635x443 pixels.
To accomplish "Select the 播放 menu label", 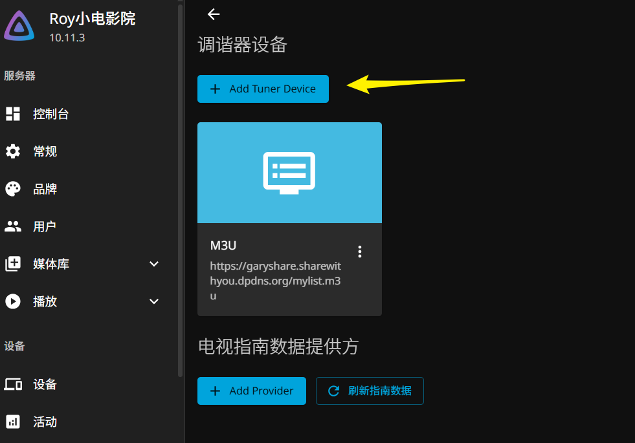I will 45,302.
